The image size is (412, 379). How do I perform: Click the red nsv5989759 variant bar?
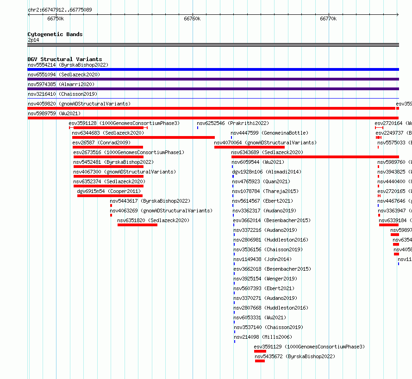(x=213, y=118)
